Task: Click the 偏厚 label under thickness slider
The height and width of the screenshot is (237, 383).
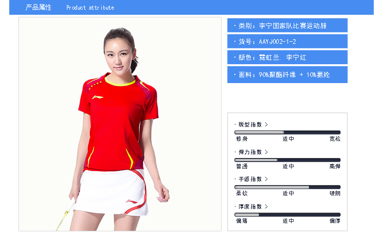Action: tap(334, 221)
